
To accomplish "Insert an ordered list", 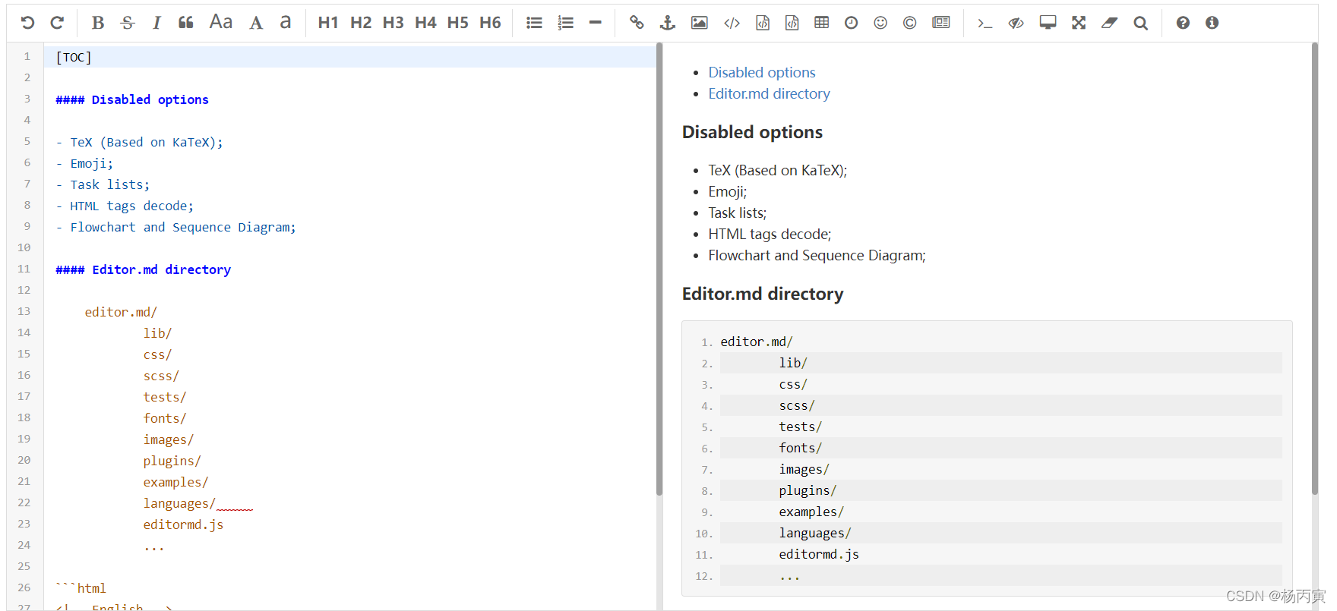I will click(x=565, y=23).
